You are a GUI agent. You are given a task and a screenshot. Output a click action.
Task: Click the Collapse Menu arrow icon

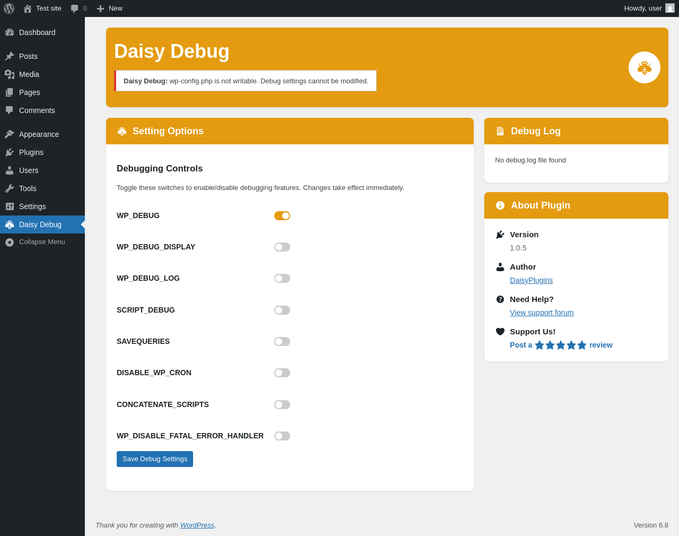[x=10, y=242]
